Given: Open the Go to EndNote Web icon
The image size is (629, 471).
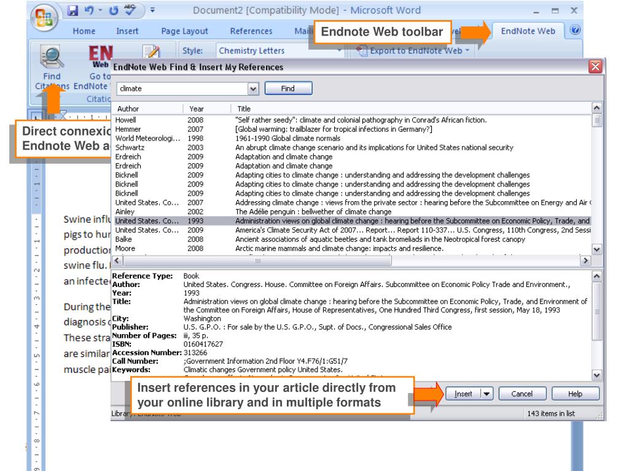Looking at the screenshot, I should coord(100,57).
